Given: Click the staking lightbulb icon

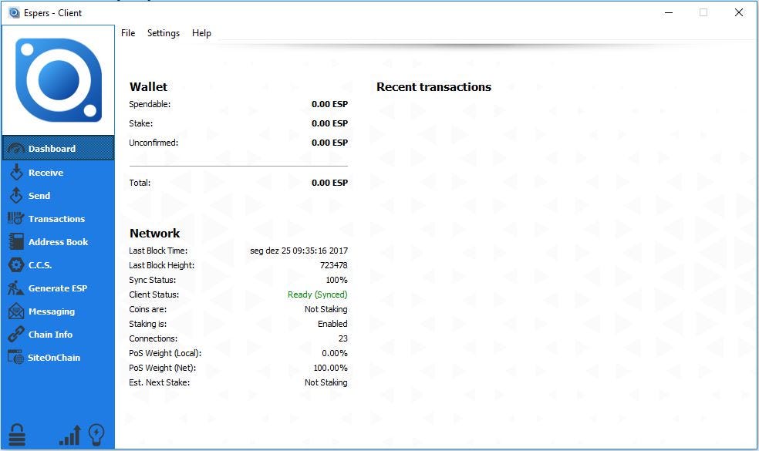Looking at the screenshot, I should point(97,435).
